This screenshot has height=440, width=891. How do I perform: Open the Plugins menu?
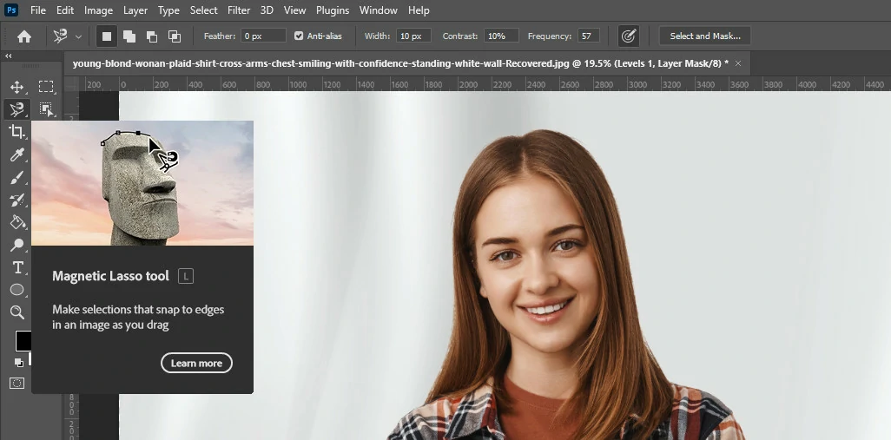pyautogui.click(x=333, y=10)
